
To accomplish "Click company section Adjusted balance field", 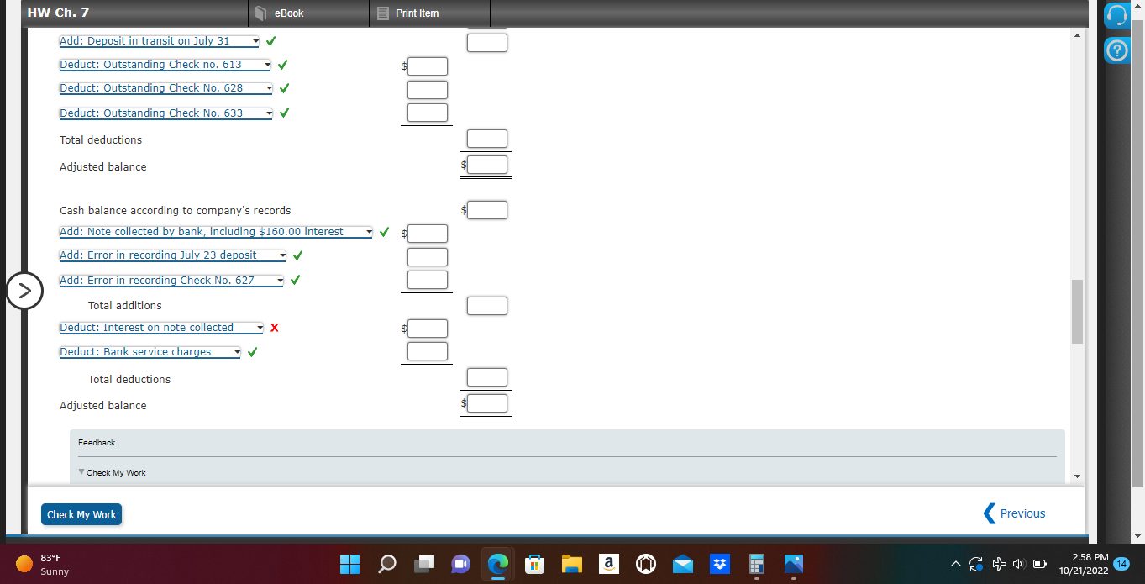I will (x=487, y=403).
